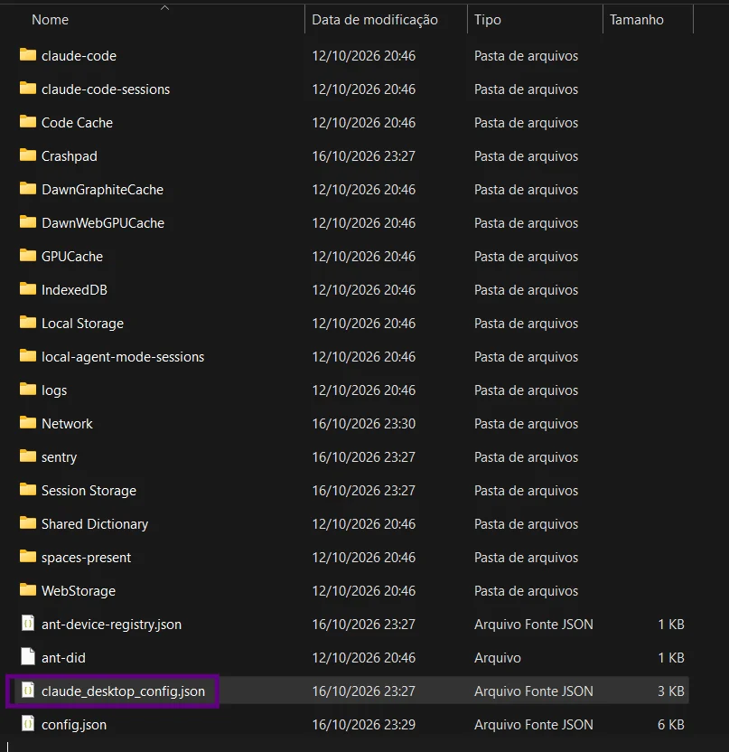Click the IndexedDB folder icon
729x752 pixels.
[28, 289]
